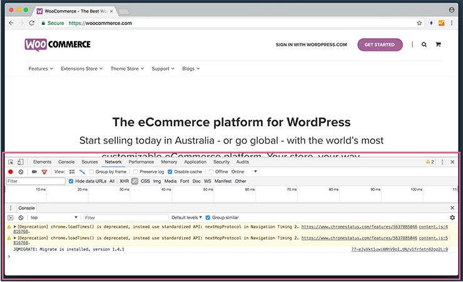Reload the page with refresh icon

[x=31, y=23]
